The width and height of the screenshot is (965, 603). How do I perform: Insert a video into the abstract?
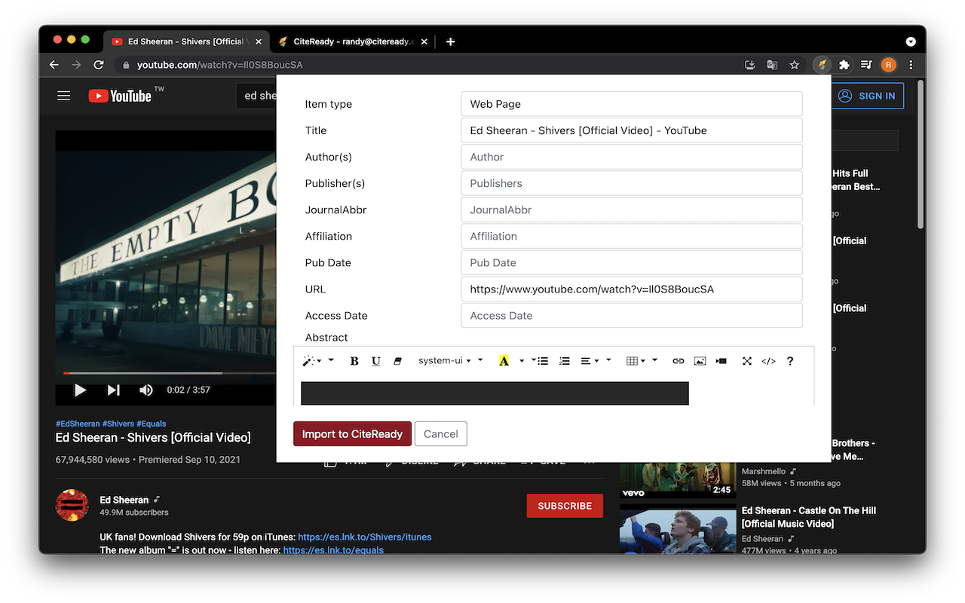(721, 361)
